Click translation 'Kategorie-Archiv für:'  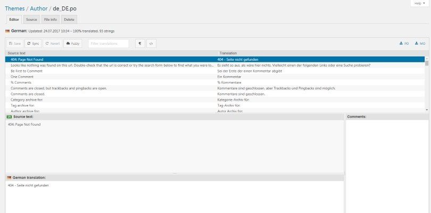coord(233,100)
